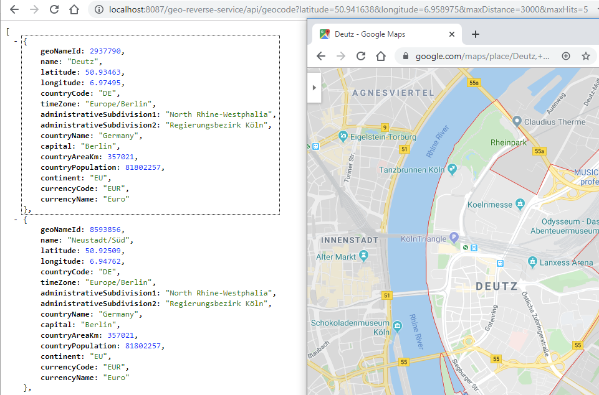The height and width of the screenshot is (395, 599).
Task: Reload the localhost geocode page
Action: [x=54, y=9]
